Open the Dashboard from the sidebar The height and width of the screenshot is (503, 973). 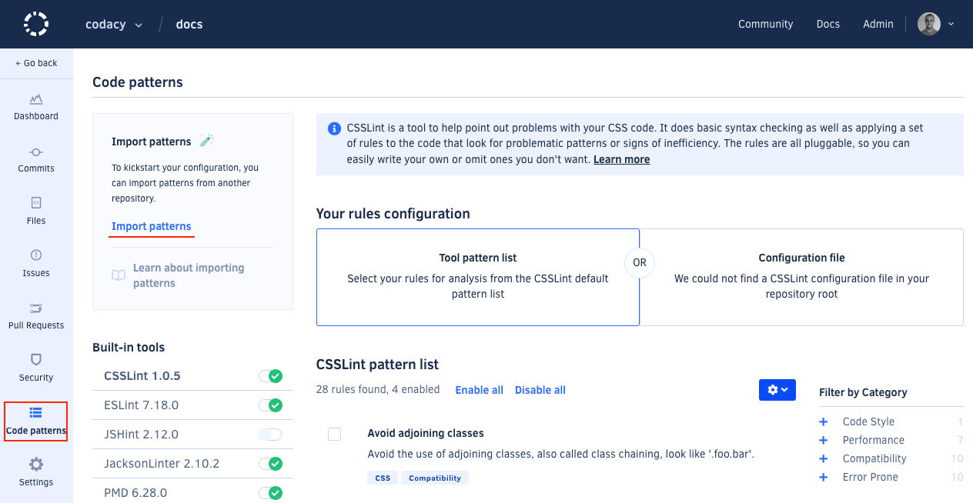click(x=35, y=108)
